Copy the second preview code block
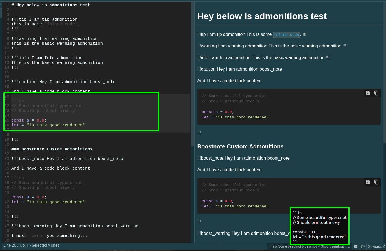 pyautogui.click(x=376, y=182)
